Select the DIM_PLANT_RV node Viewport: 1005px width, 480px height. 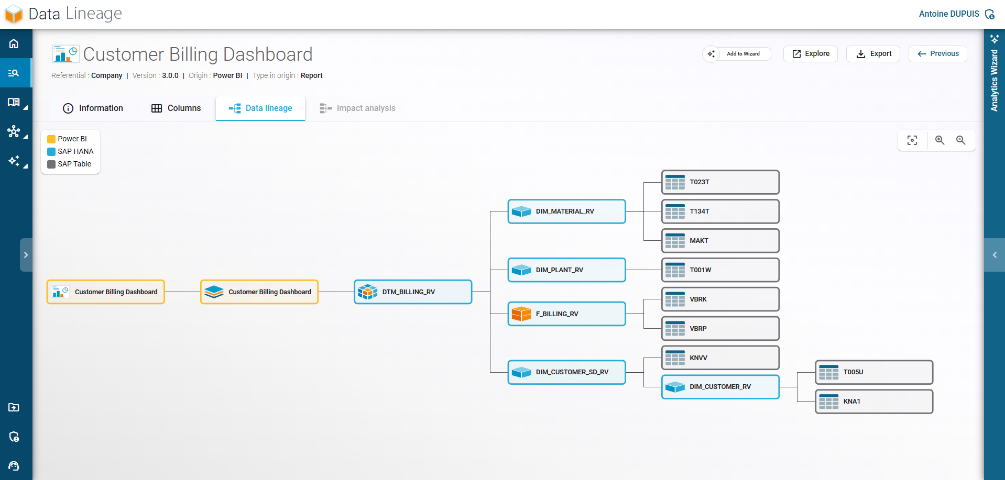point(566,270)
